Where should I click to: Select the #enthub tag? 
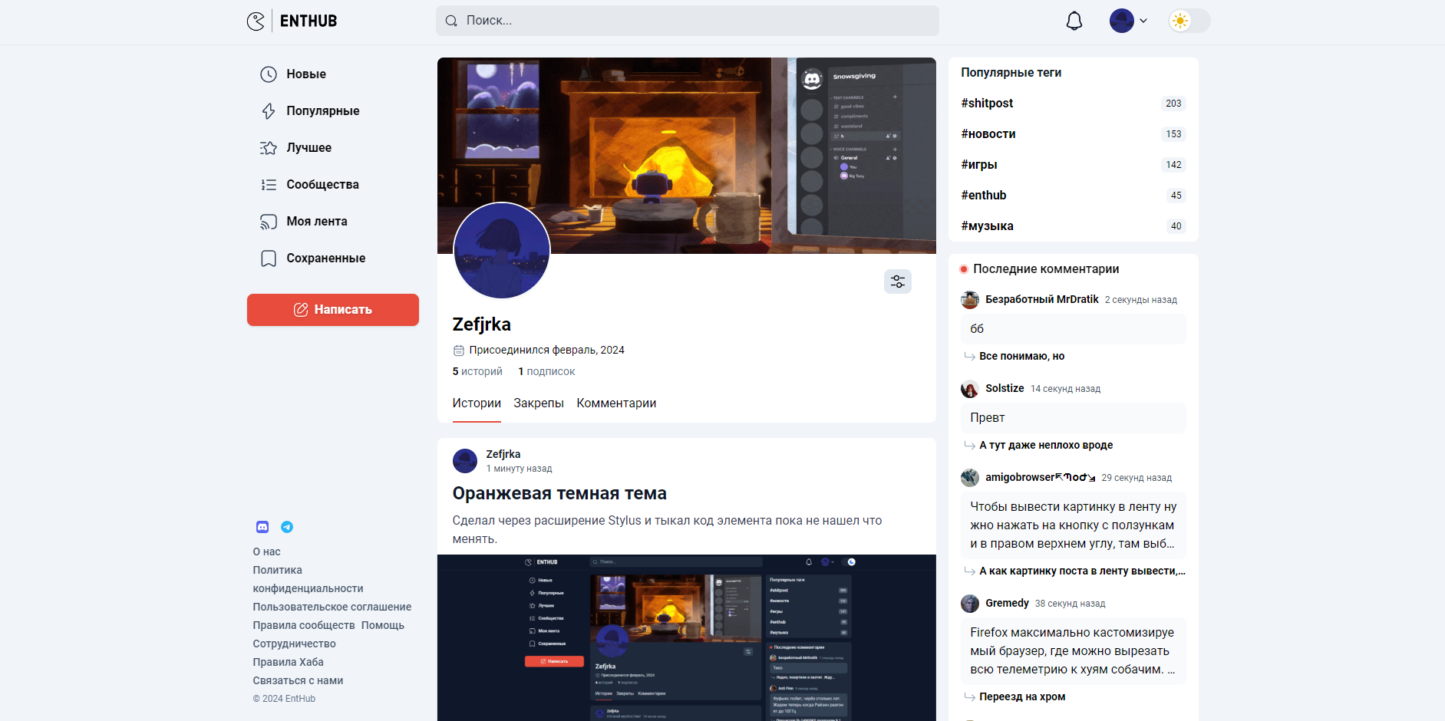click(x=984, y=196)
